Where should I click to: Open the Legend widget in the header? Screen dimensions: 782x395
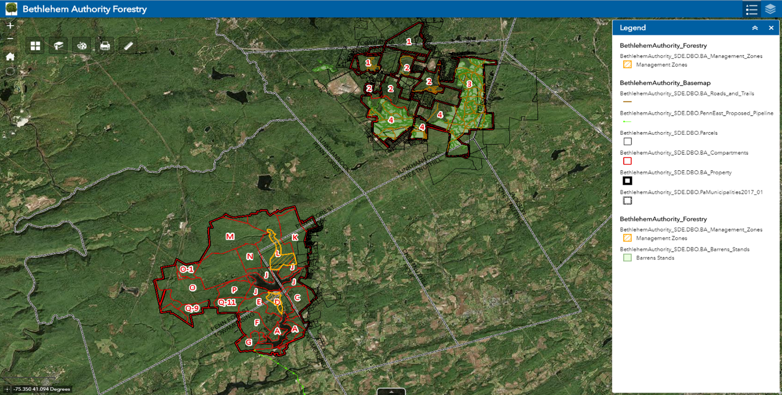coord(751,9)
